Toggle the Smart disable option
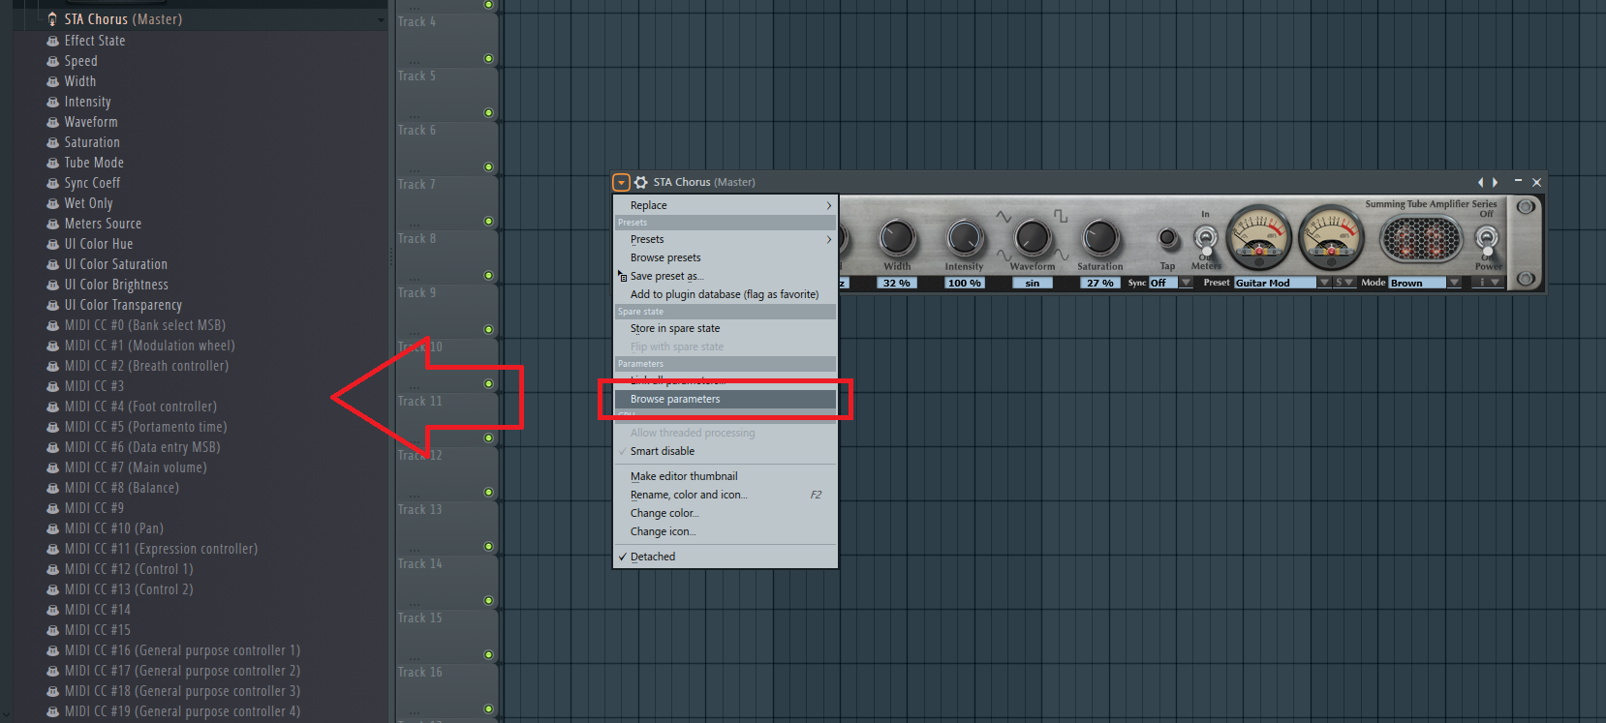The width and height of the screenshot is (1606, 723). pos(726,451)
